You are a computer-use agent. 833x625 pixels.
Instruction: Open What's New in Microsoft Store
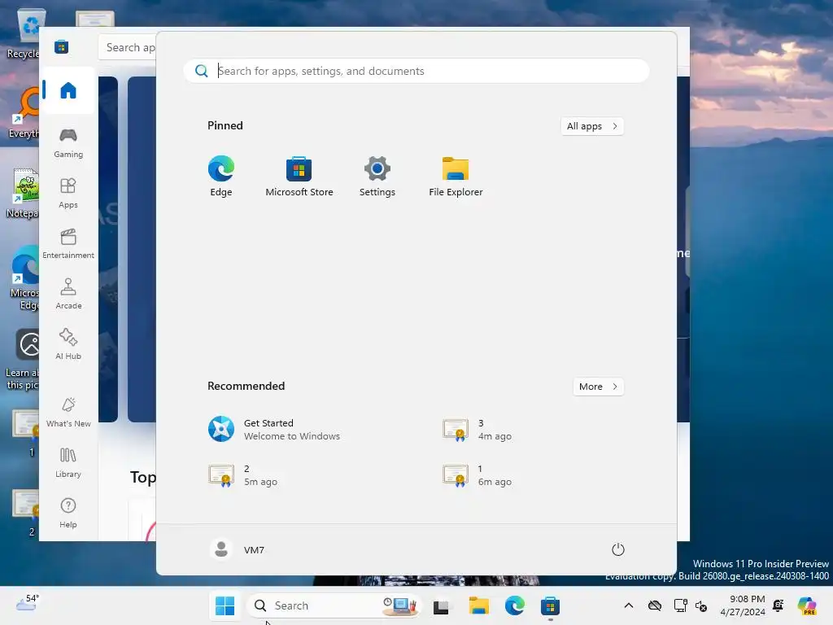click(x=68, y=413)
